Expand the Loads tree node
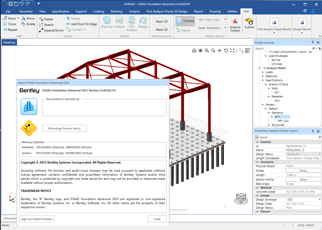 pos(263,72)
